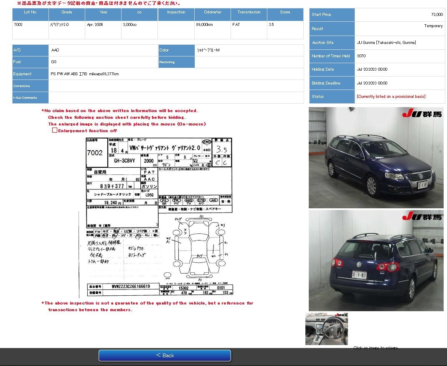Select the start price 72,000
447x366 pixels.
coord(437,14)
